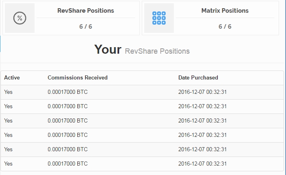Open the Matrix Positions card title

(225, 11)
